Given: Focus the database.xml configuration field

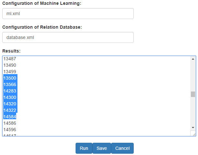Looking at the screenshot, I should 68,37.
